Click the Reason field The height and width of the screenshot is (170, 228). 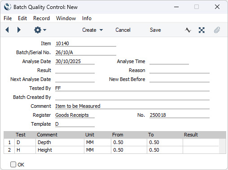[x=180, y=70]
